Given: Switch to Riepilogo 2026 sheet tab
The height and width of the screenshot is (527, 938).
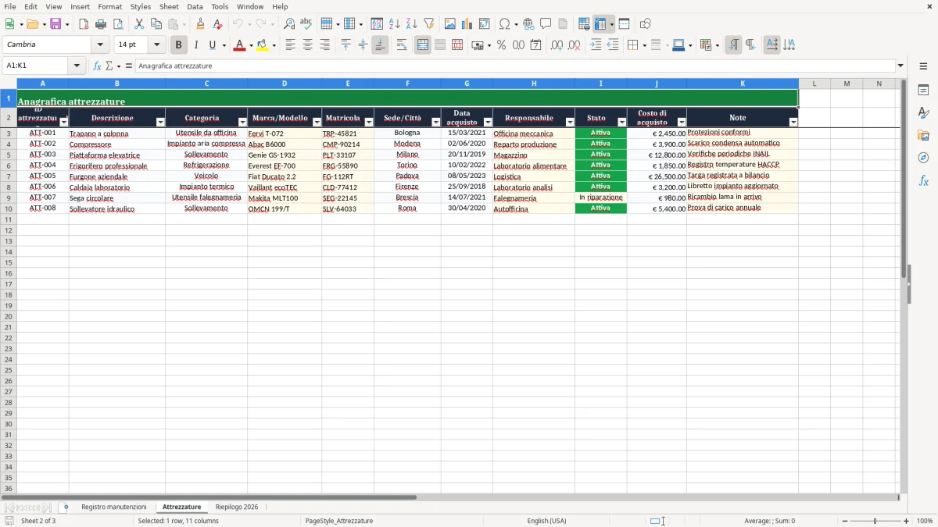Looking at the screenshot, I should pyautogui.click(x=237, y=507).
